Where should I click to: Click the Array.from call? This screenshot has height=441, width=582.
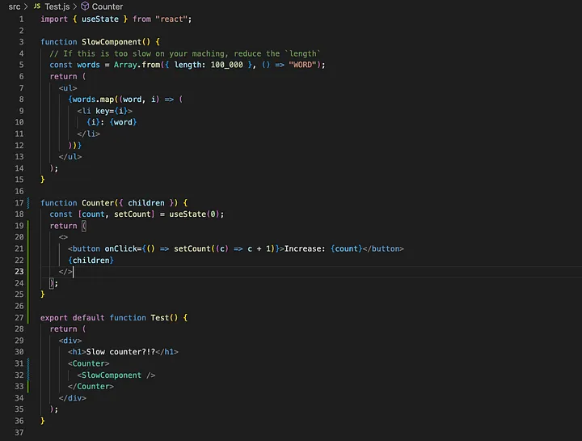[x=137, y=65]
